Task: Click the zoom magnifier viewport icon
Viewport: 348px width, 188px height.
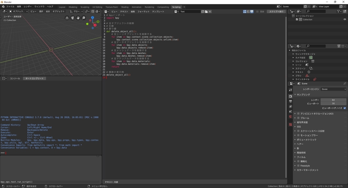Action: (84, 18)
